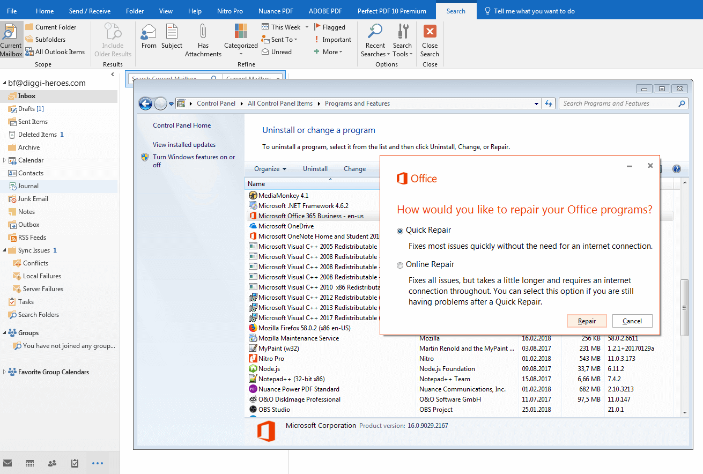703x474 pixels.
Task: Choose Subfolders search scope
Action: [46, 40]
